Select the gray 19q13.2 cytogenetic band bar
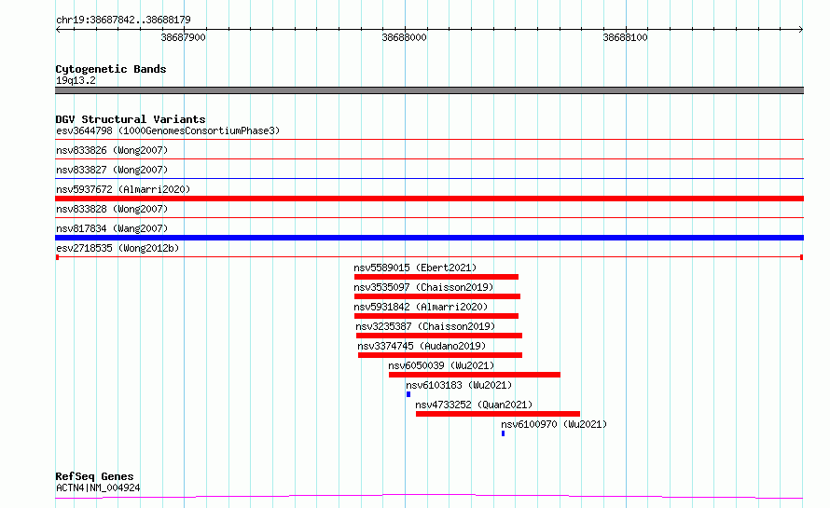This screenshot has height=508, width=830. (x=429, y=90)
